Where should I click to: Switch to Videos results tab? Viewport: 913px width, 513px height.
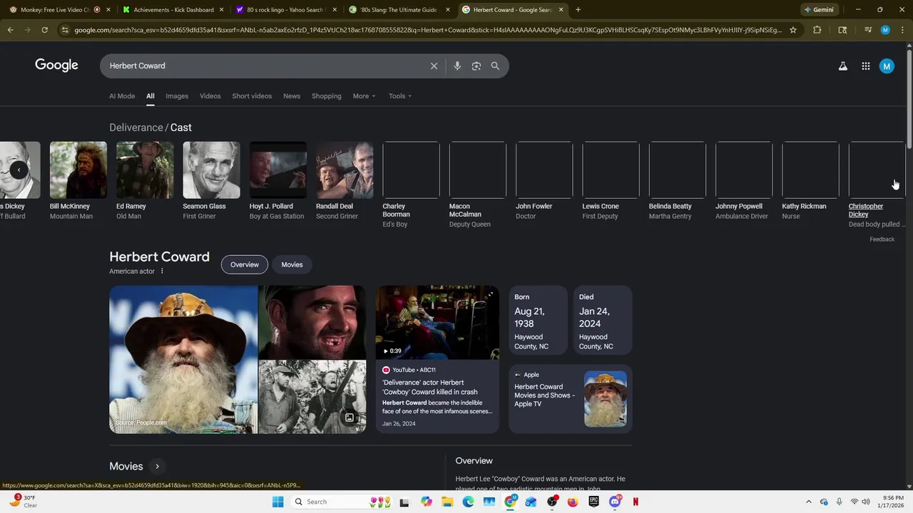coord(210,96)
